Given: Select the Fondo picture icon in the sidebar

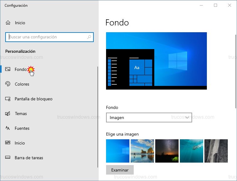Looking at the screenshot, I should tap(8, 69).
